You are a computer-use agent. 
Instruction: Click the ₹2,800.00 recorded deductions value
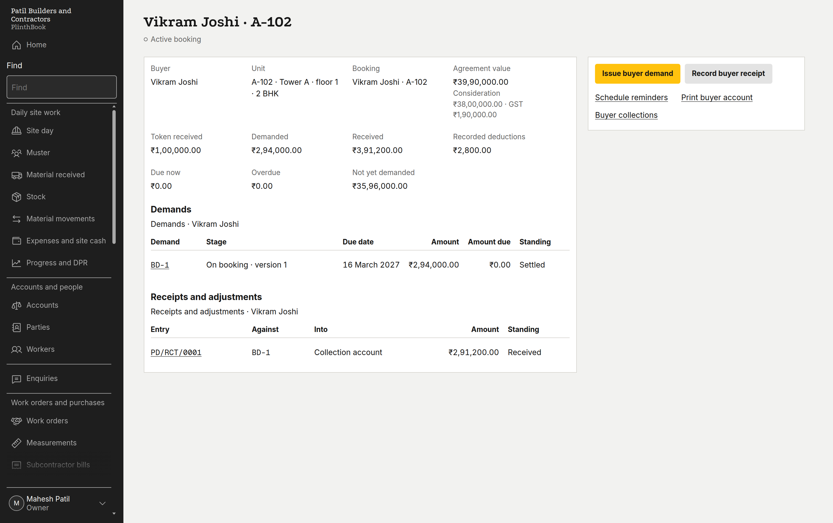472,150
